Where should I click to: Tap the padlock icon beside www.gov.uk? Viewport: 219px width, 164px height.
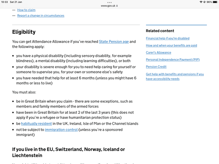pyautogui.click(x=117, y=6)
